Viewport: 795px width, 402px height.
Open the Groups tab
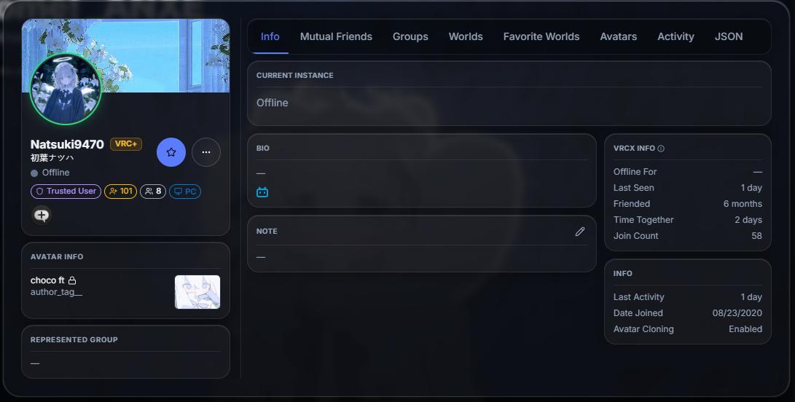410,36
